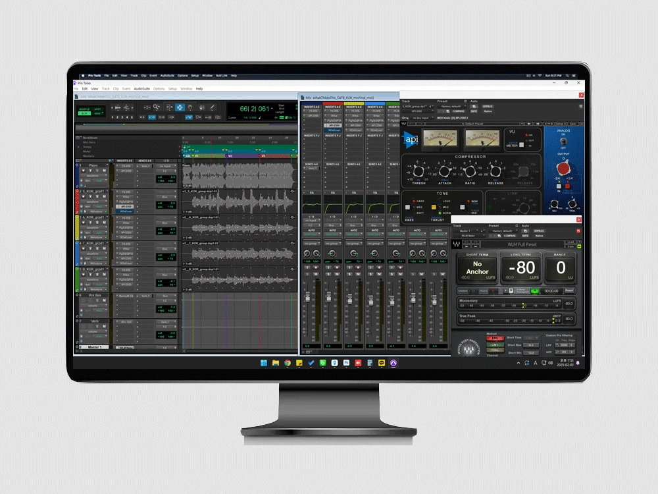Activate the Pencil tool
The height and width of the screenshot is (494, 658).
click(212, 108)
